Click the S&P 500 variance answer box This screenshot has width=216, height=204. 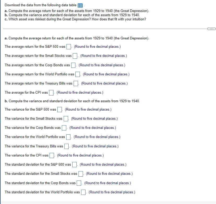[x=59, y=109]
